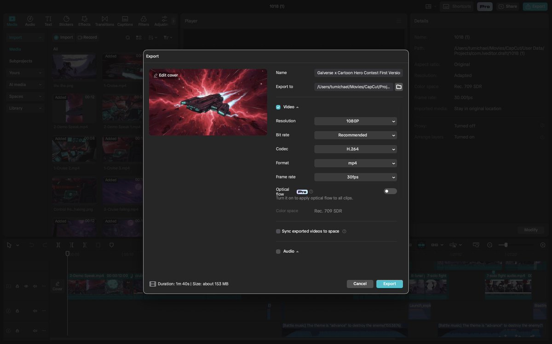Image resolution: width=552 pixels, height=344 pixels.
Task: Click the Split tool in timeline toolbar
Action: point(58,245)
